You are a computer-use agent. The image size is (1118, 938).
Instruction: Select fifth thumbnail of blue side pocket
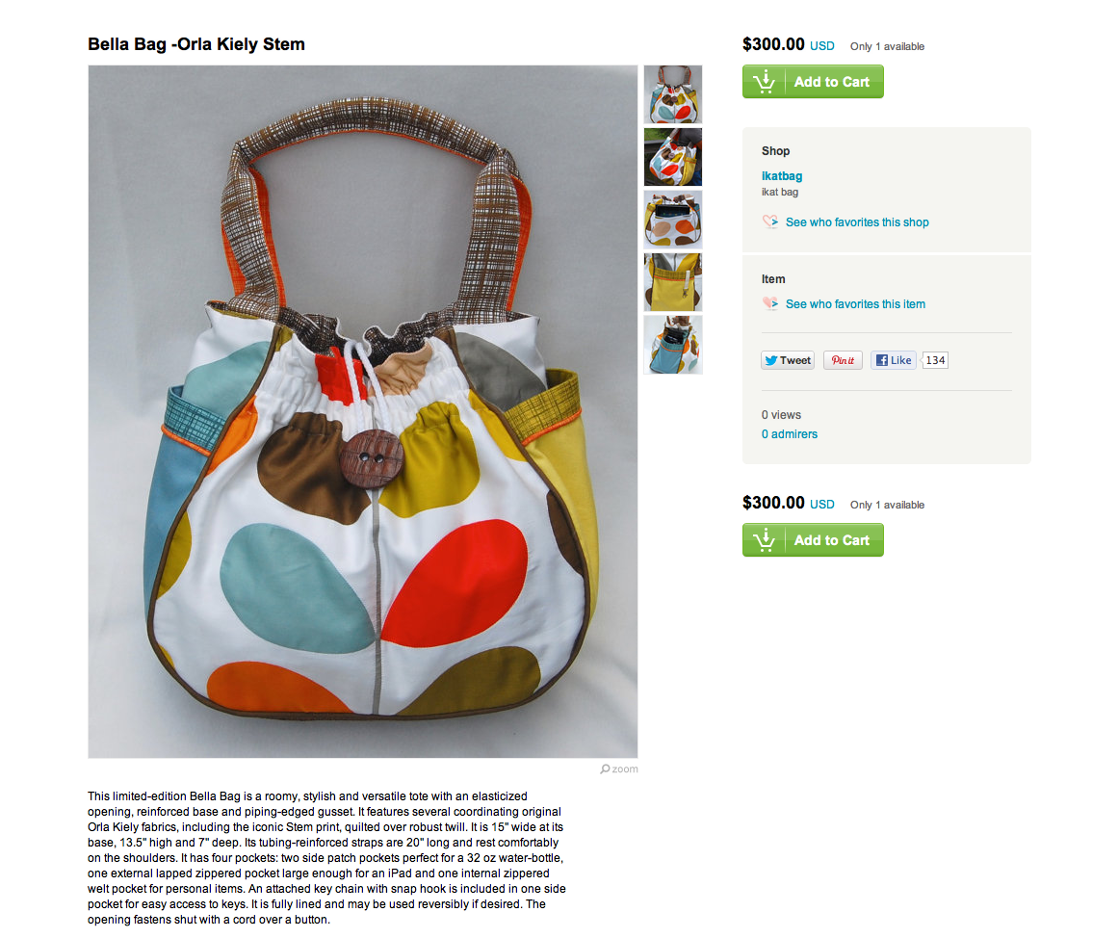click(672, 345)
